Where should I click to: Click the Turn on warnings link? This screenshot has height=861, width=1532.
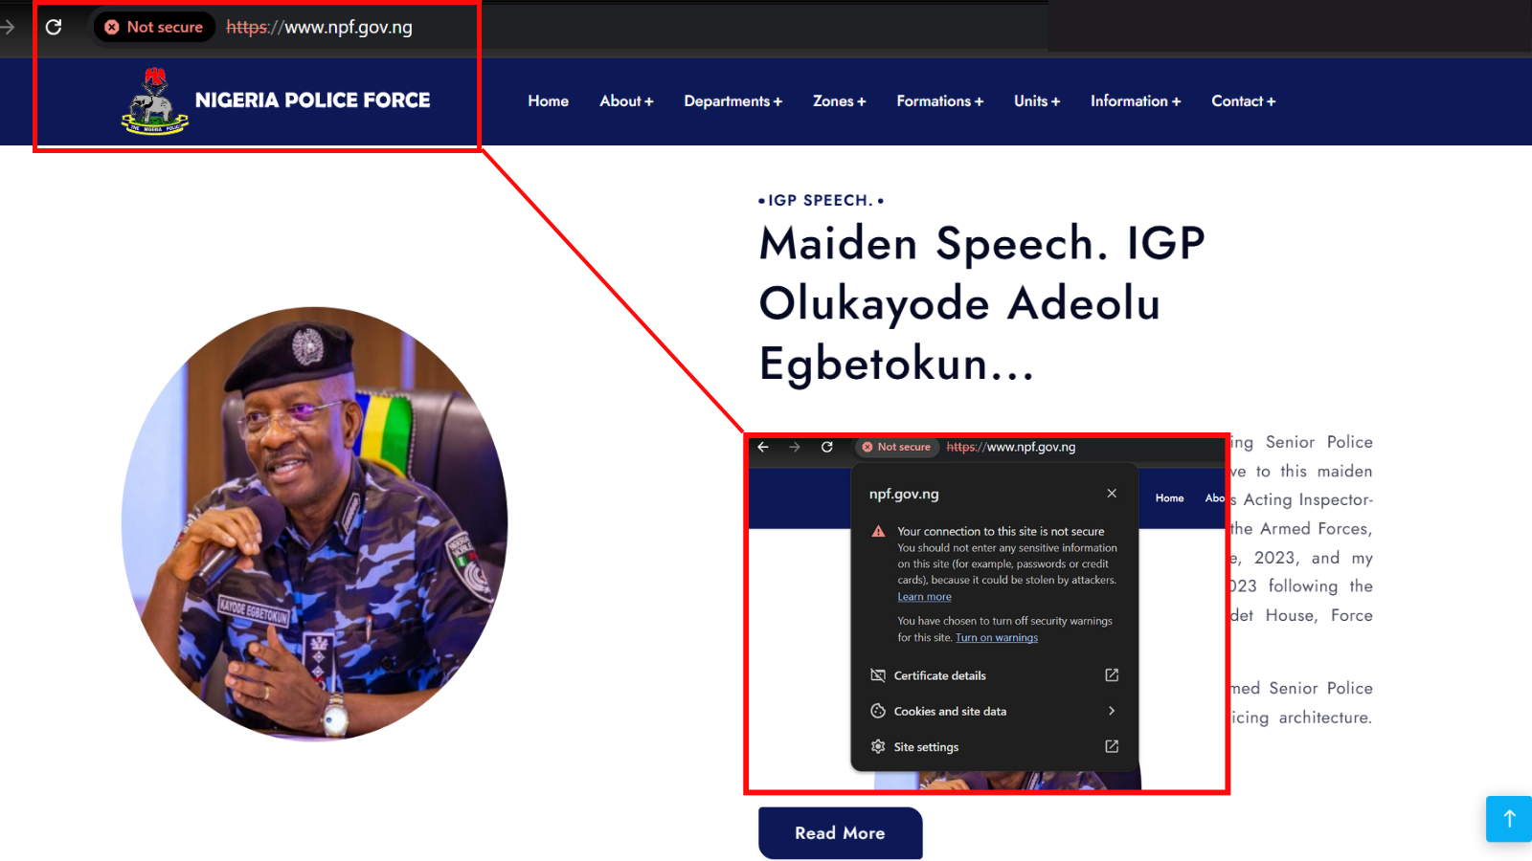(996, 638)
